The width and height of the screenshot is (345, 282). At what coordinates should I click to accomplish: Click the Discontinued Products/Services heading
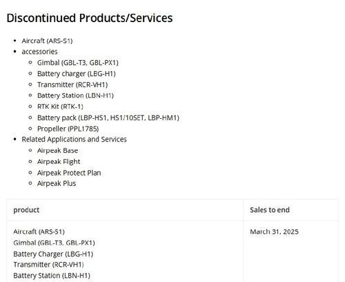pos(90,18)
